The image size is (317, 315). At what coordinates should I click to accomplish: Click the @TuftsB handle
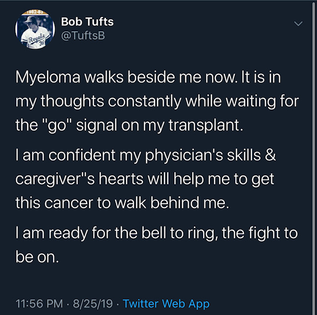[x=83, y=36]
